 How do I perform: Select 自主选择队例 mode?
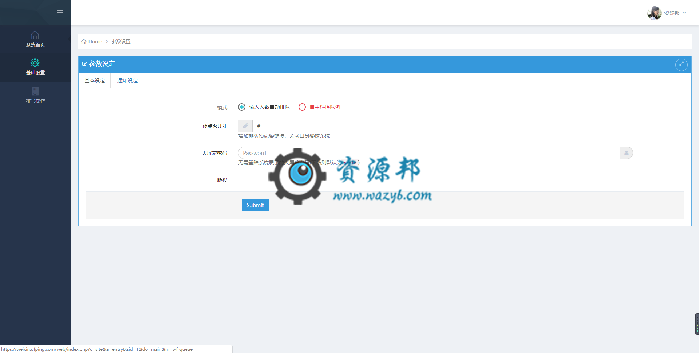319,107
